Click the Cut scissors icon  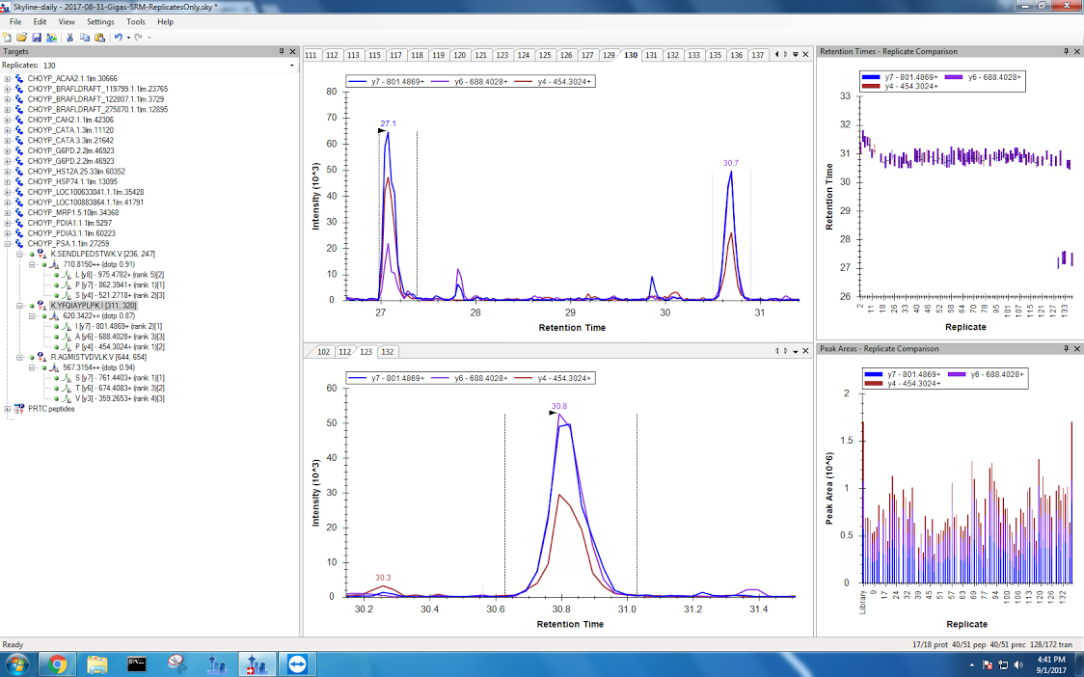tap(70, 37)
